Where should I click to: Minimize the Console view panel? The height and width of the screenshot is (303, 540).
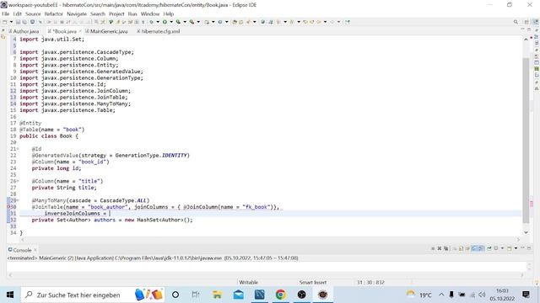522,248
